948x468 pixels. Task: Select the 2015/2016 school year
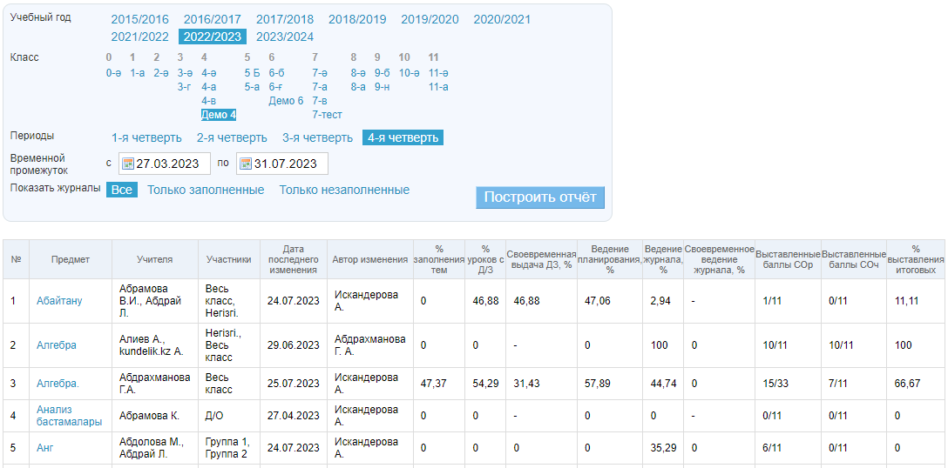tap(140, 19)
